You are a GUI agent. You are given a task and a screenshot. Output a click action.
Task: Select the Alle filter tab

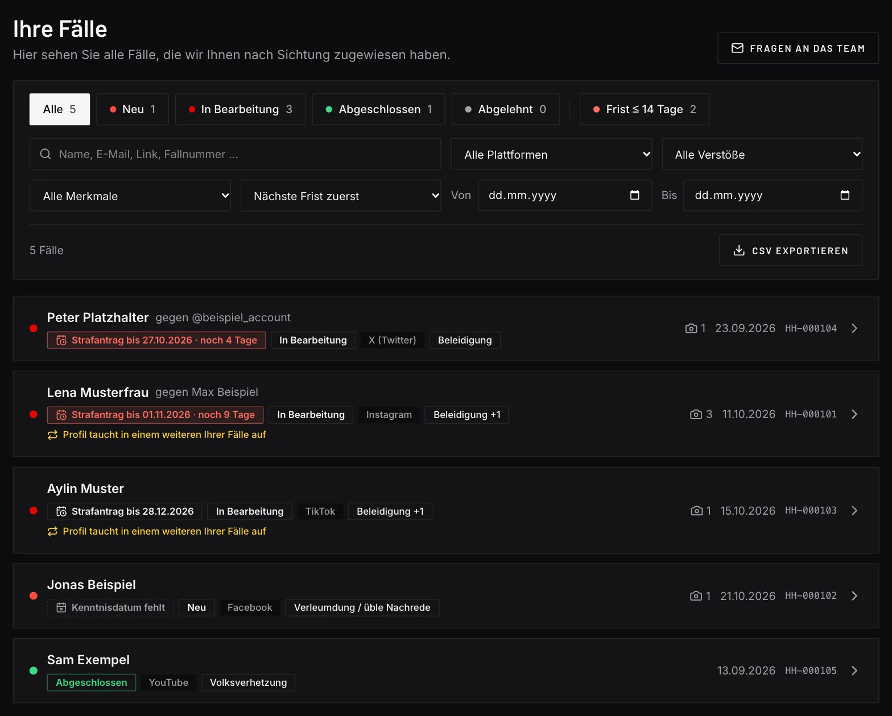coord(60,109)
